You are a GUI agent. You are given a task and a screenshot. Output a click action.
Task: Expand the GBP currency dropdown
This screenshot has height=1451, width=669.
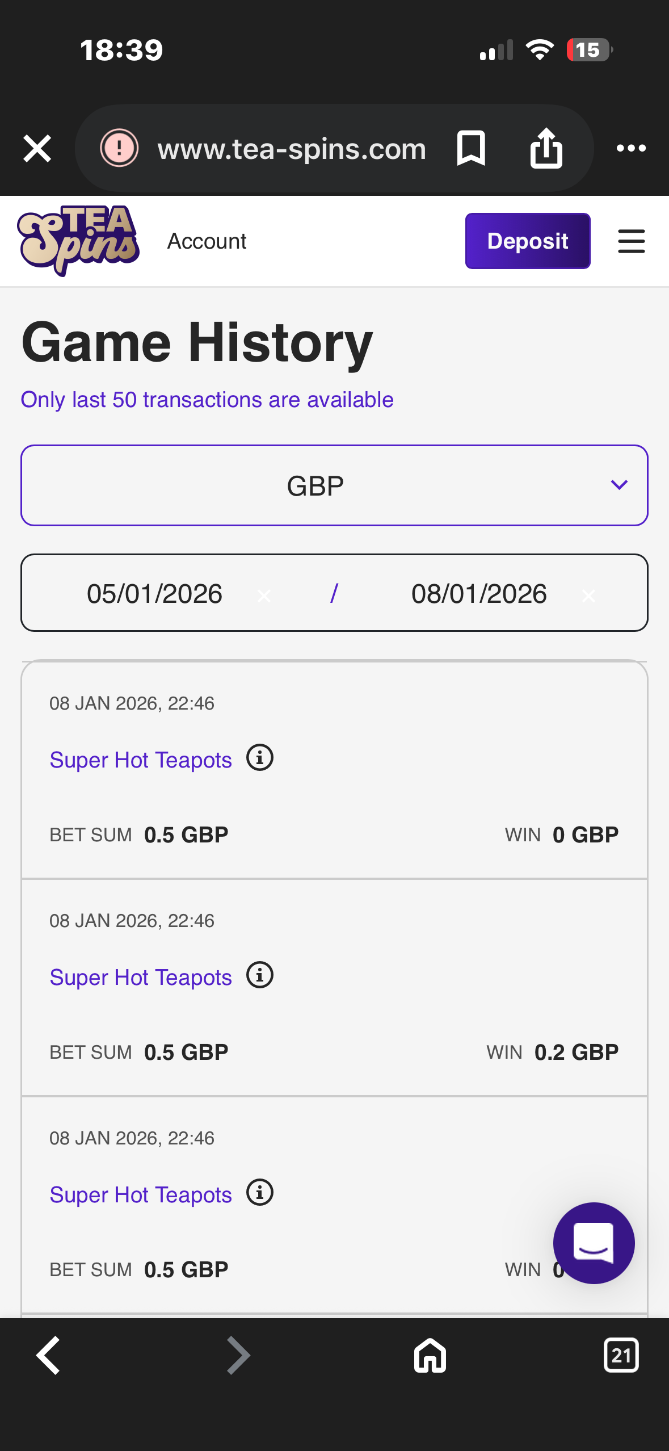point(315,486)
